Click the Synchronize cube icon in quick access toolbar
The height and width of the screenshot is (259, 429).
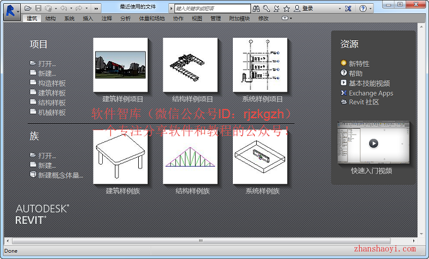tap(49, 8)
